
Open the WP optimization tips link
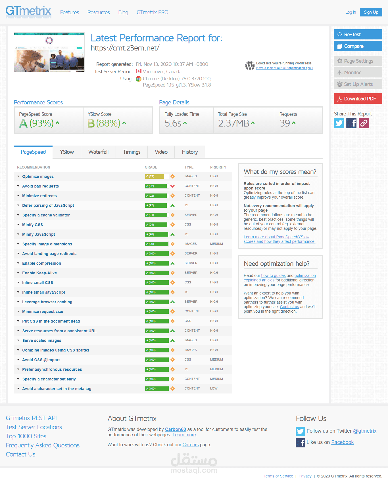(285, 68)
